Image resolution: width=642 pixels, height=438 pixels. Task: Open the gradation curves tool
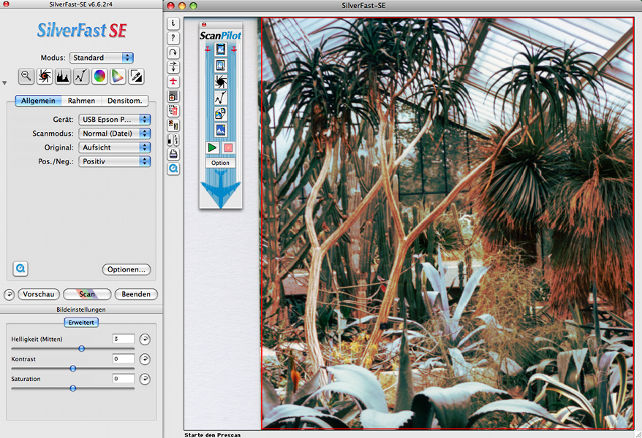click(x=81, y=76)
